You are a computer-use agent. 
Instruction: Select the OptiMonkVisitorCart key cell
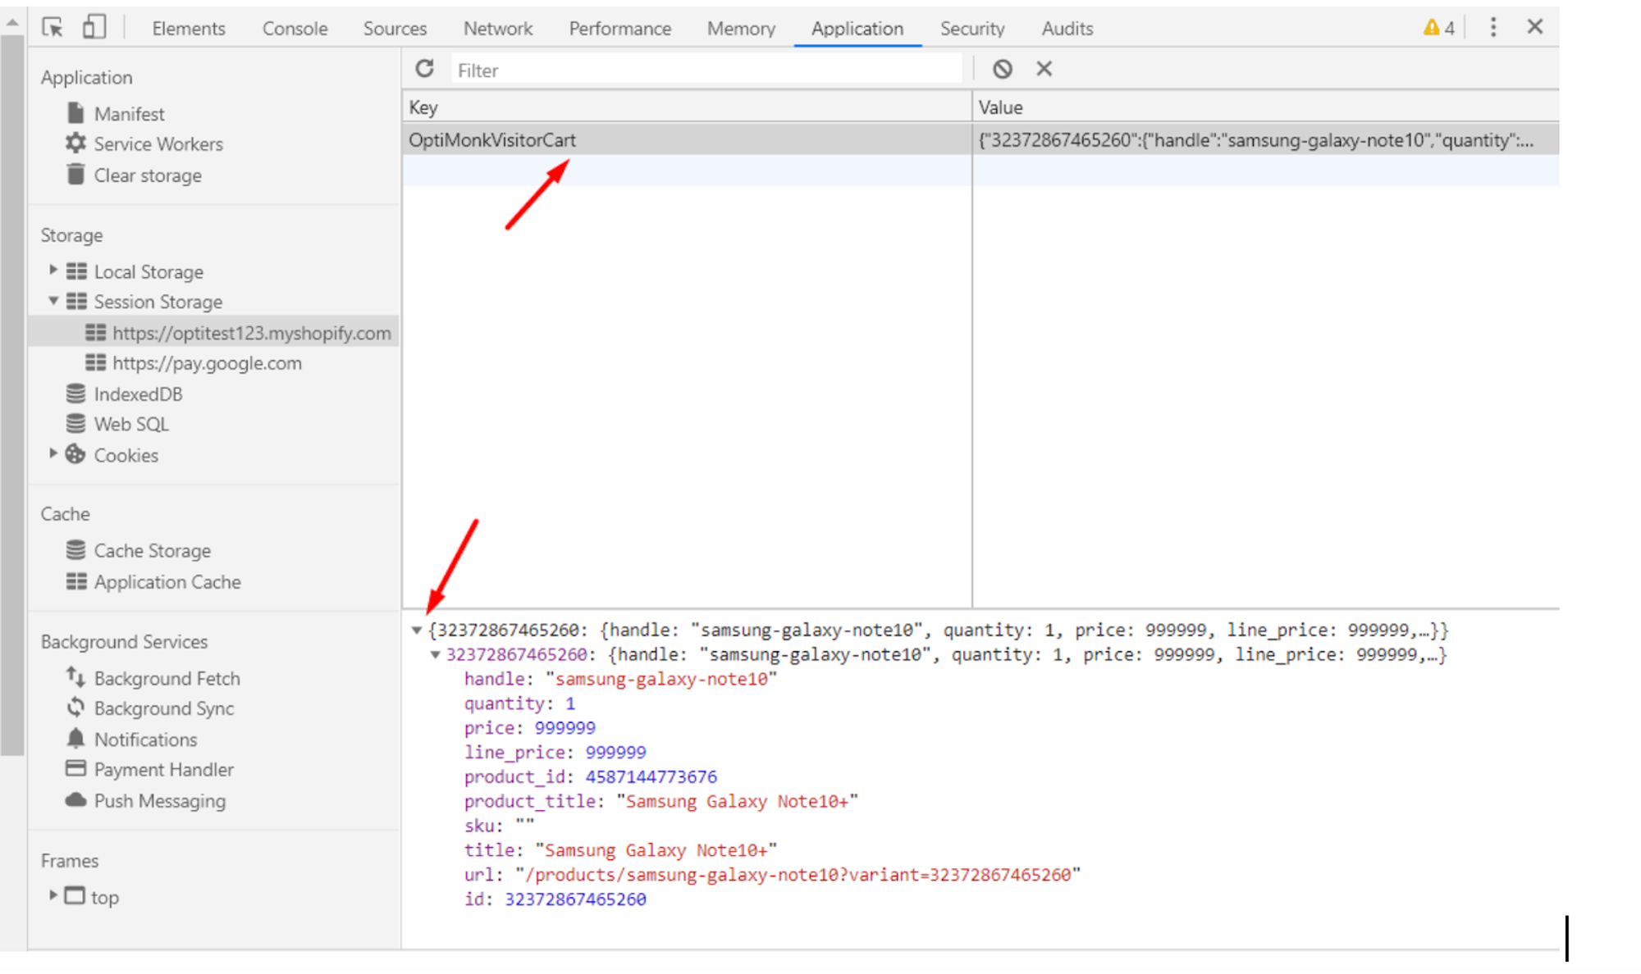pos(687,140)
